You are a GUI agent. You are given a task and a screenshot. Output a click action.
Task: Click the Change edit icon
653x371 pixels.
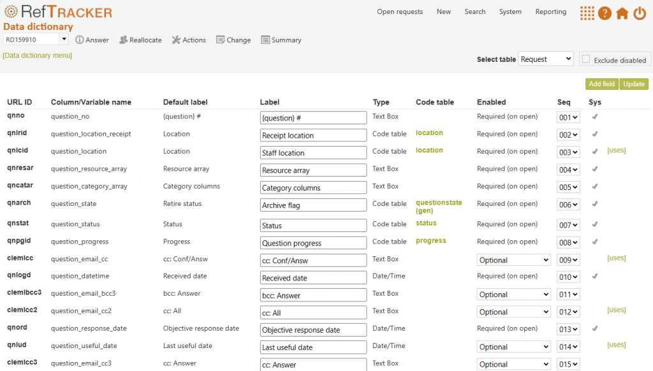(x=220, y=40)
